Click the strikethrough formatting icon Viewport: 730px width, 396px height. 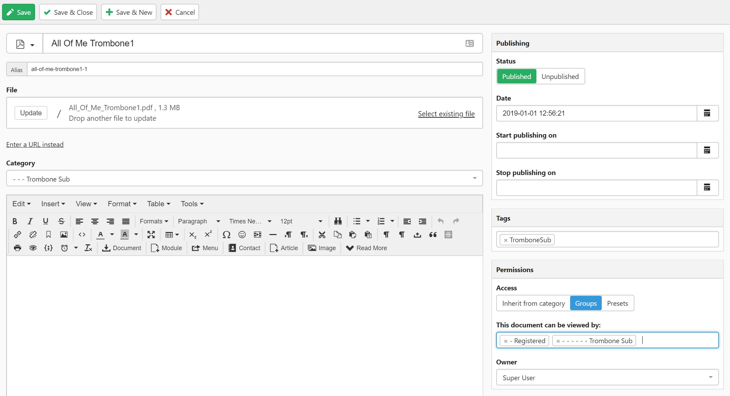click(x=62, y=221)
